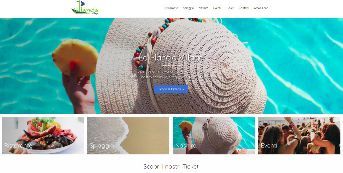Open the party crowd events thumbnail
Image resolution: width=343 pixels, height=173 pixels.
tap(299, 135)
